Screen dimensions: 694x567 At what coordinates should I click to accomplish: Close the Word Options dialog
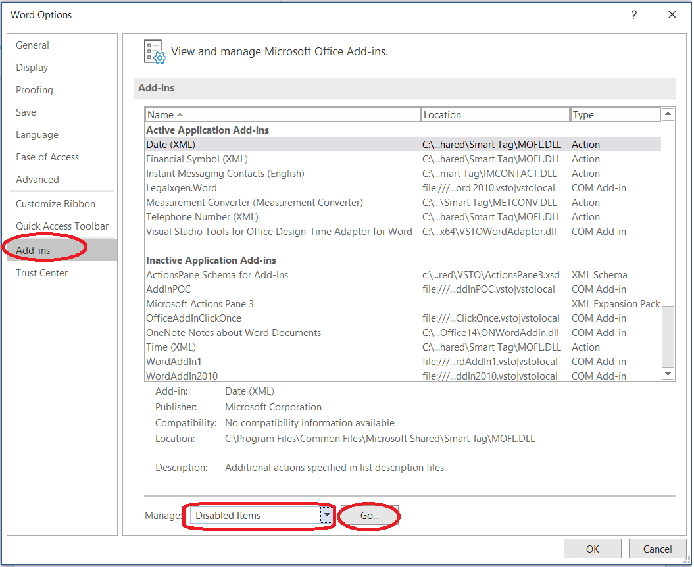(672, 15)
